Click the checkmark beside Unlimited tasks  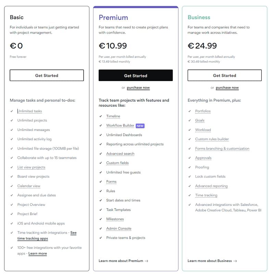(x=12, y=111)
